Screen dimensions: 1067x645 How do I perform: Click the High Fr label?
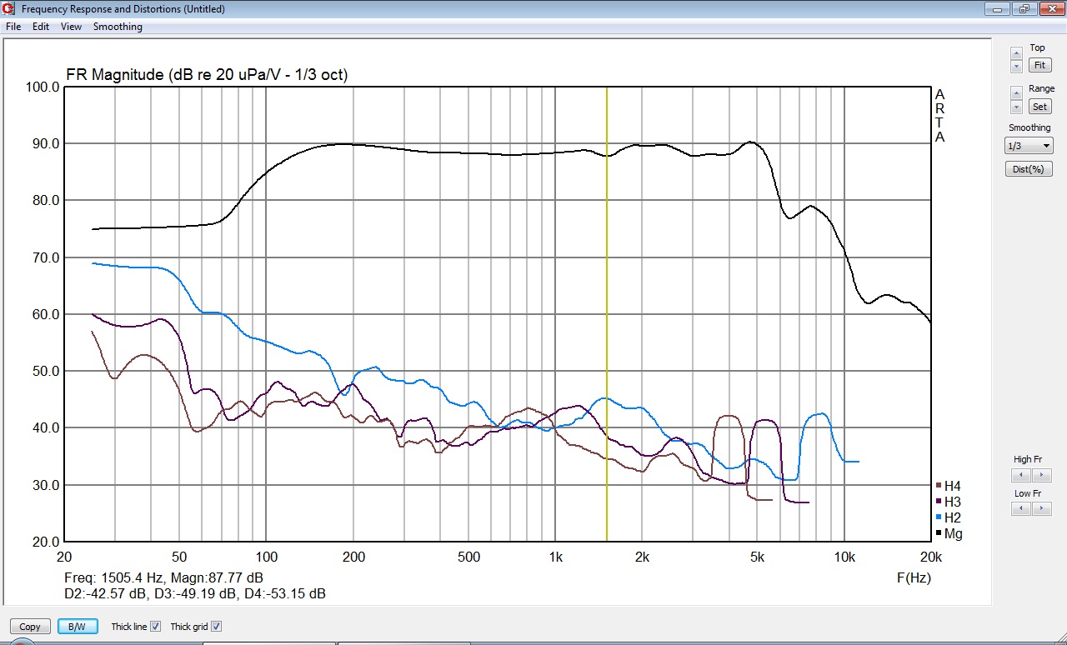pyautogui.click(x=1028, y=459)
